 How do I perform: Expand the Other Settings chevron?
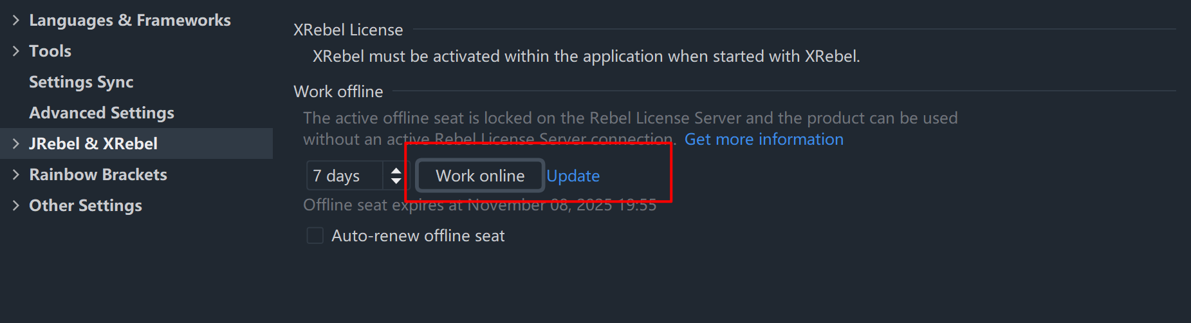[x=16, y=206]
